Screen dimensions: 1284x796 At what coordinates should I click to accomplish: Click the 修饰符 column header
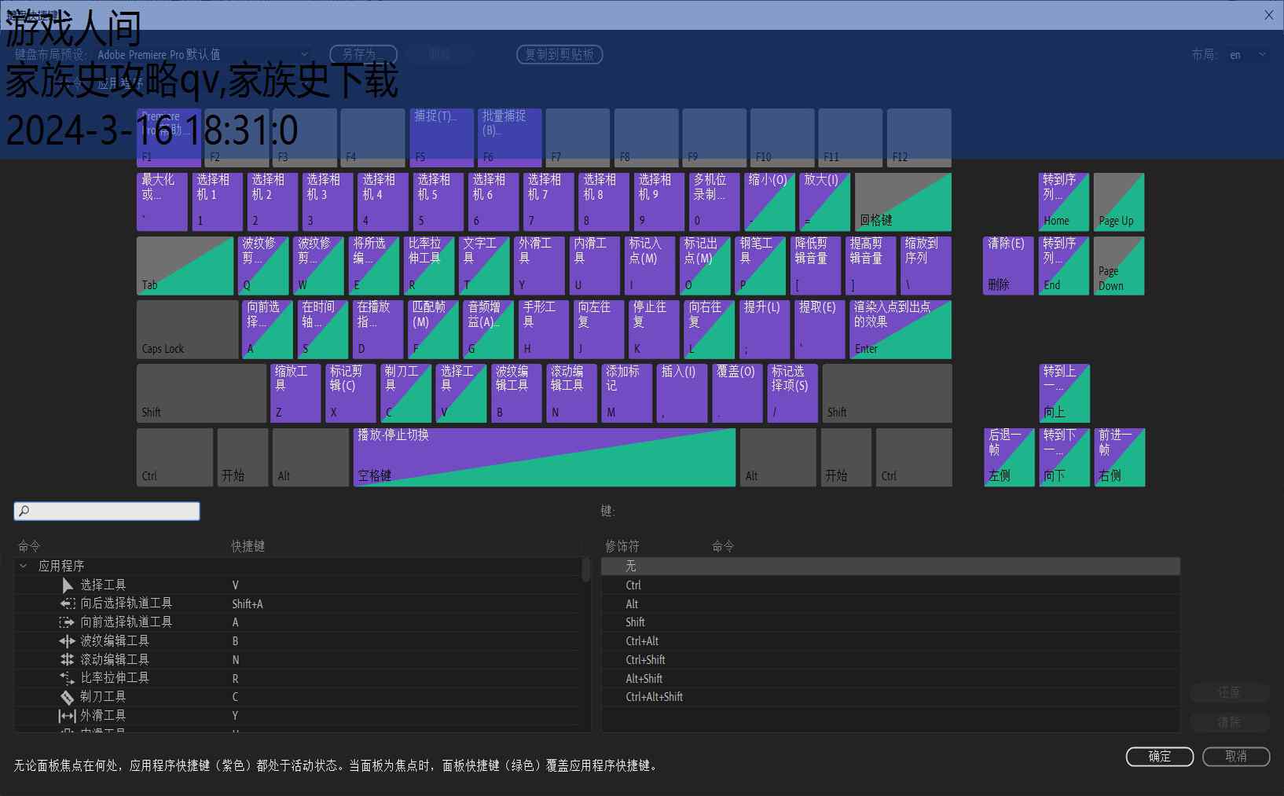622,546
